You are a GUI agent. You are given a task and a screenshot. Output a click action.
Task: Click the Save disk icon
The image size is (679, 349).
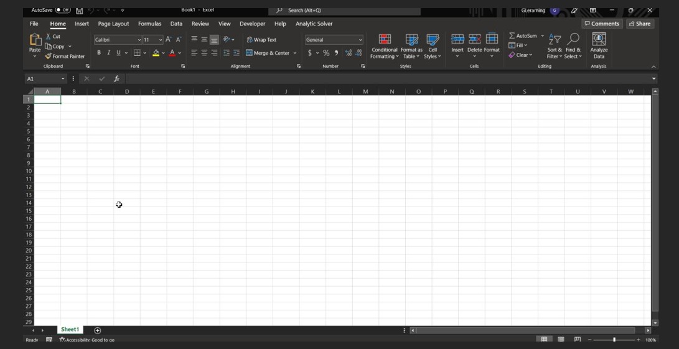(x=79, y=10)
